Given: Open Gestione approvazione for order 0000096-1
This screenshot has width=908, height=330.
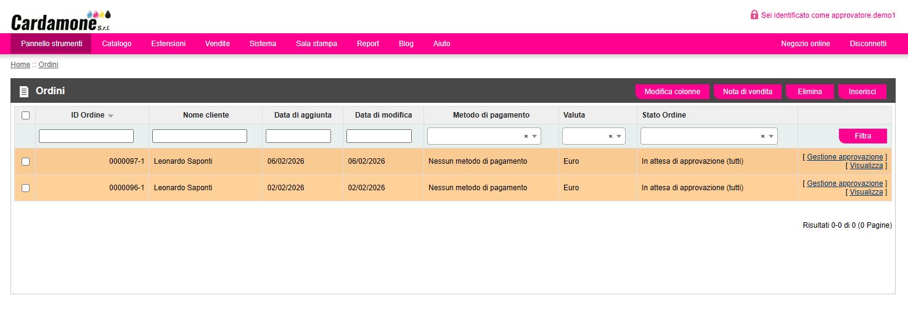Looking at the screenshot, I should [x=845, y=183].
